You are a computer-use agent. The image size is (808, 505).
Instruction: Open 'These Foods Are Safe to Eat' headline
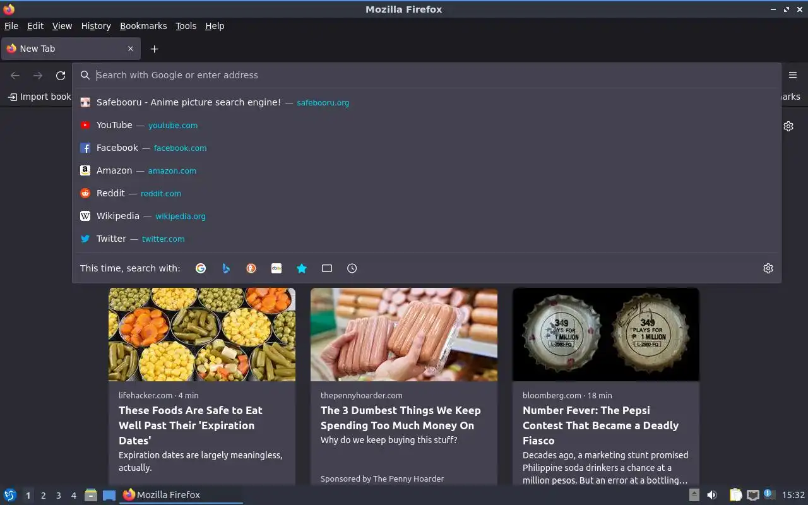[x=191, y=425]
